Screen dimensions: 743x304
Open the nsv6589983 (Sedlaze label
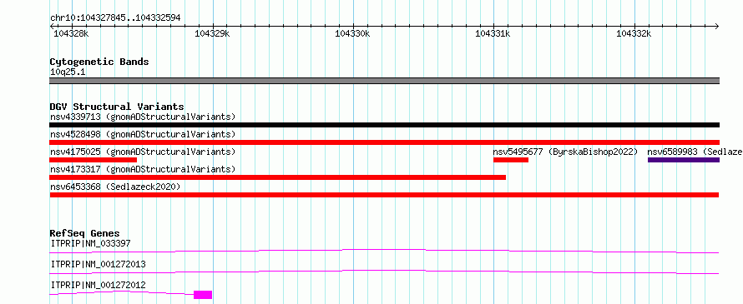click(695, 152)
